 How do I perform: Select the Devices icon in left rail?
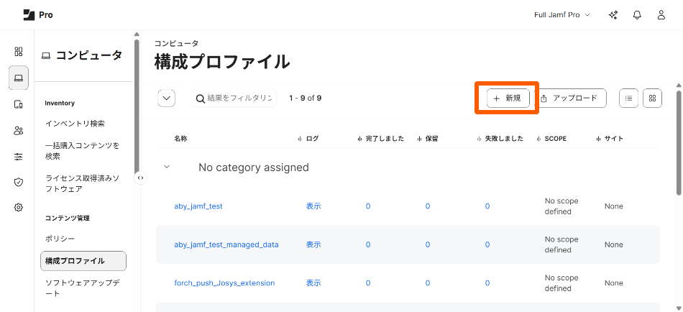click(x=19, y=104)
